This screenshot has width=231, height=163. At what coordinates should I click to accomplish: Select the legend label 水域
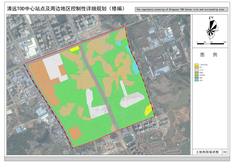(x=201, y=80)
